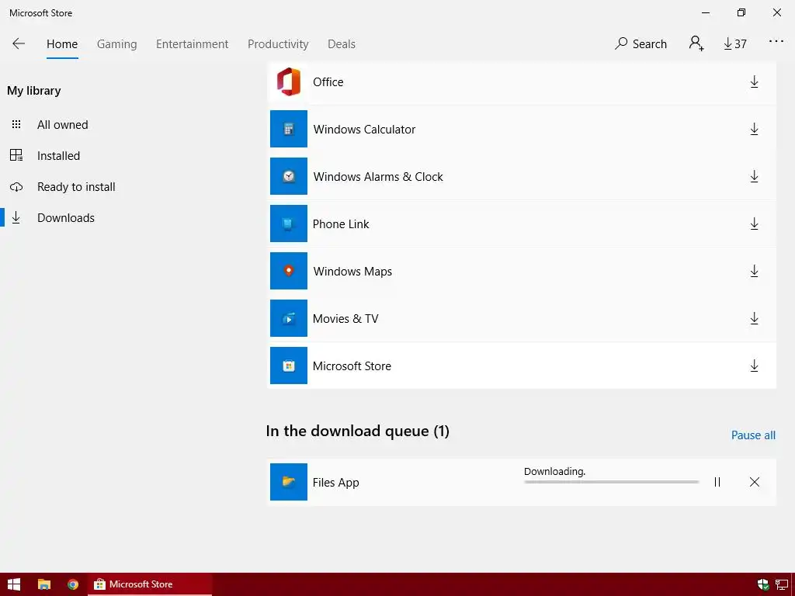Click the Files App name
Viewport: 795px width, 596px height.
click(x=335, y=483)
